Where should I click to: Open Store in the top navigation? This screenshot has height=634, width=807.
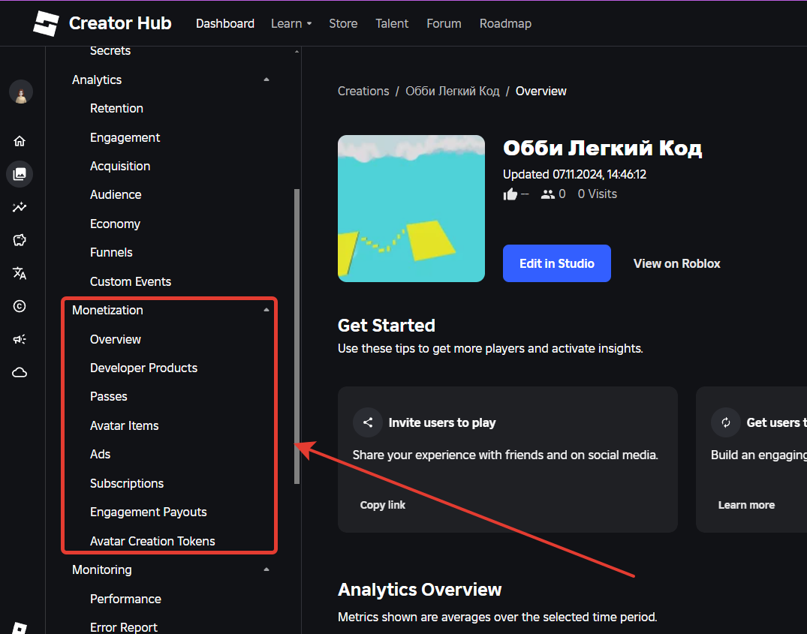[x=343, y=24]
